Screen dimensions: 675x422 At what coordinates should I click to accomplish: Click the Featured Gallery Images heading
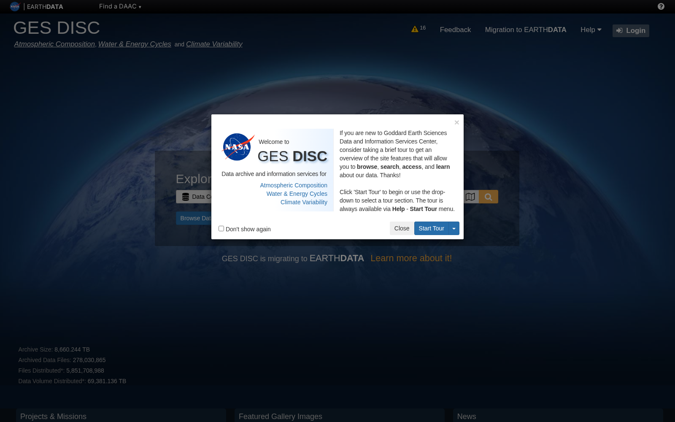click(281, 417)
